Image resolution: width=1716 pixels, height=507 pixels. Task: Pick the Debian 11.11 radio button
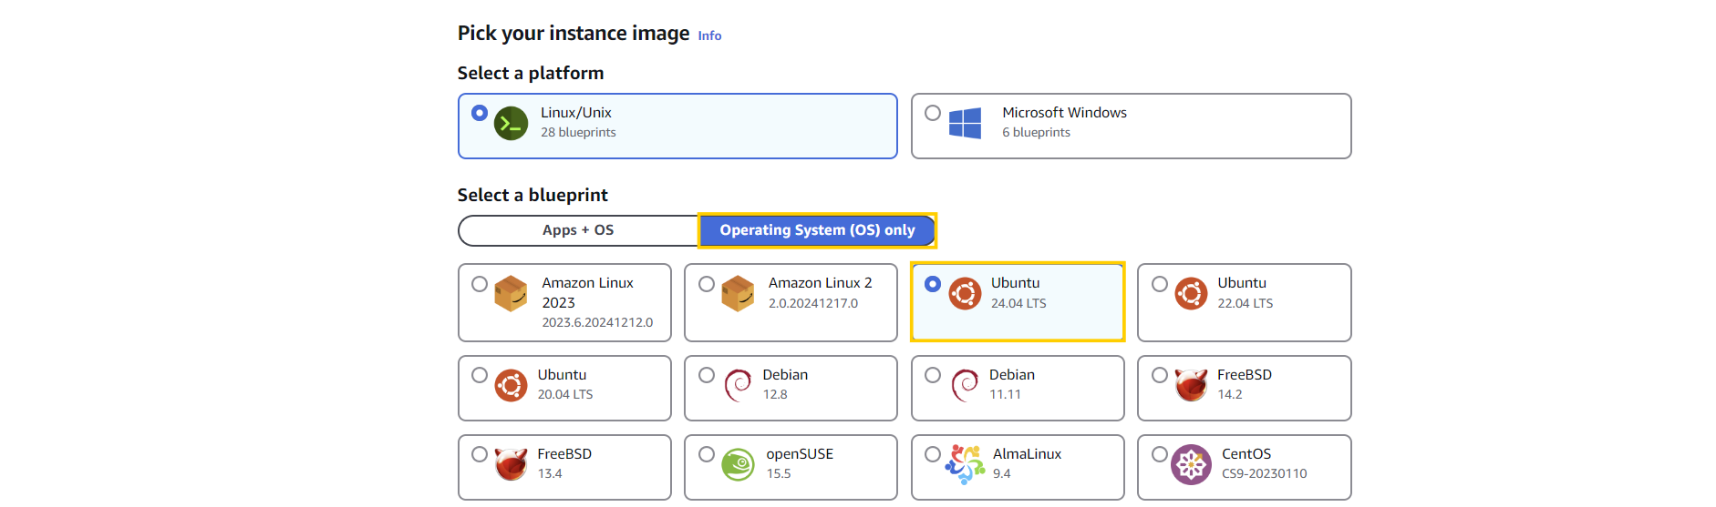point(933,375)
